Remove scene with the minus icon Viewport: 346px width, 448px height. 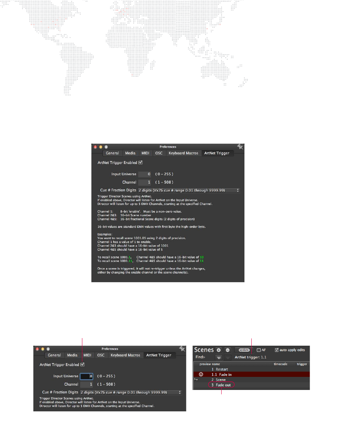pyautogui.click(x=227, y=350)
